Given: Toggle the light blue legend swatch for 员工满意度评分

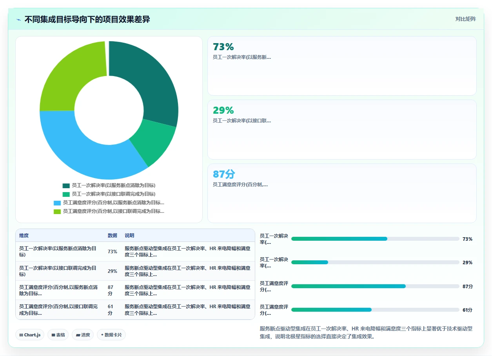Looking at the screenshot, I should tap(57, 203).
